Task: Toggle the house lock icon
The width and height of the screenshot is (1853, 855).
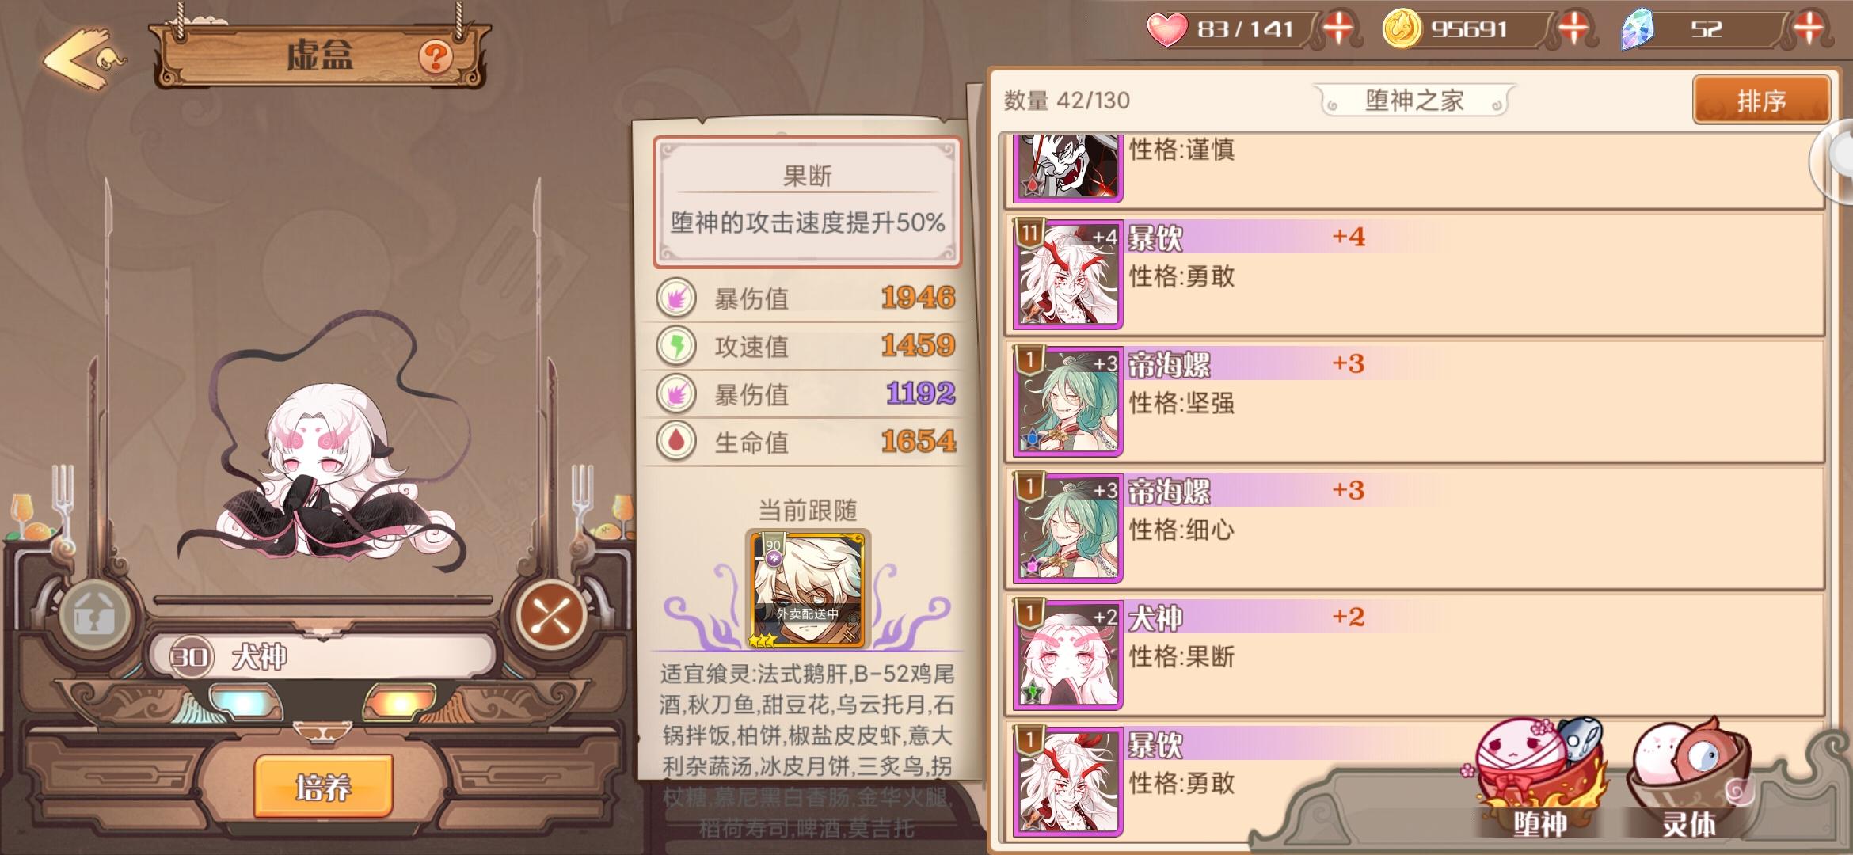Action: click(x=94, y=615)
